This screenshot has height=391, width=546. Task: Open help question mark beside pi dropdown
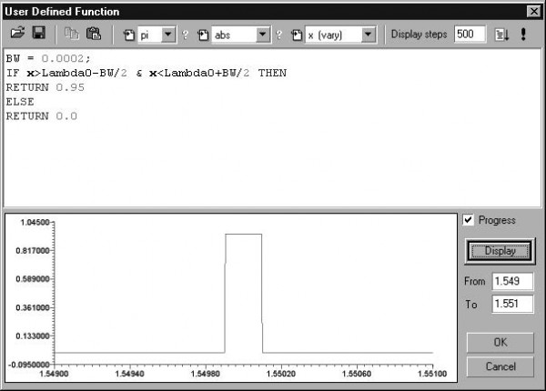[185, 35]
